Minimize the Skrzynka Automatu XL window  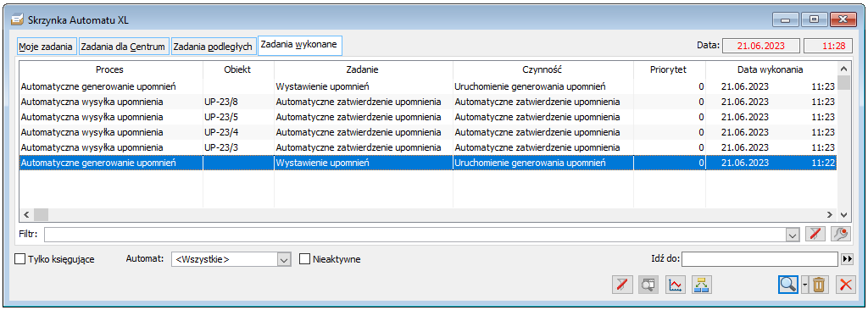click(785, 20)
